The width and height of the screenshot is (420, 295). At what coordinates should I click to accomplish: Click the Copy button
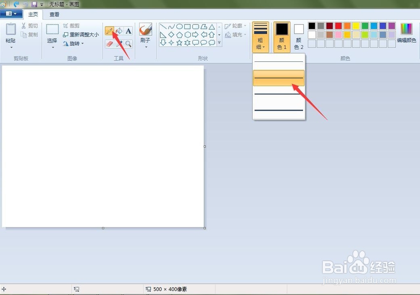[x=29, y=35]
